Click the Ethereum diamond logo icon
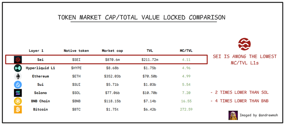The image size is (285, 125). 18,76
